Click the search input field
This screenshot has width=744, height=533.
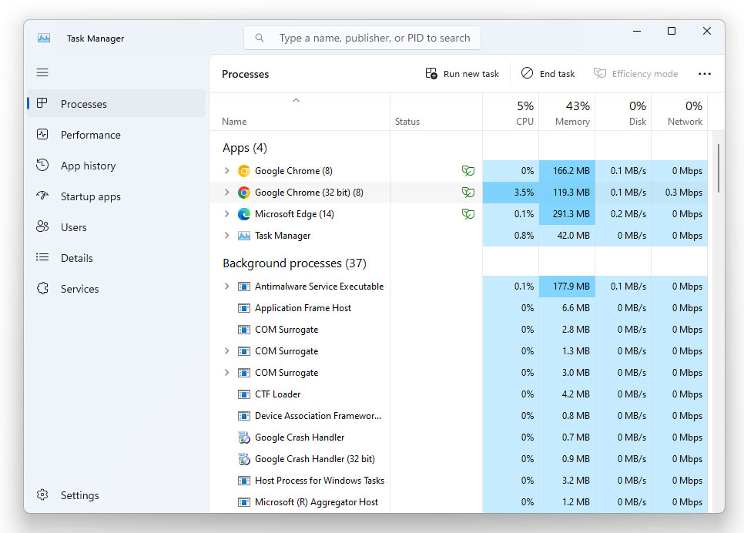(x=362, y=38)
